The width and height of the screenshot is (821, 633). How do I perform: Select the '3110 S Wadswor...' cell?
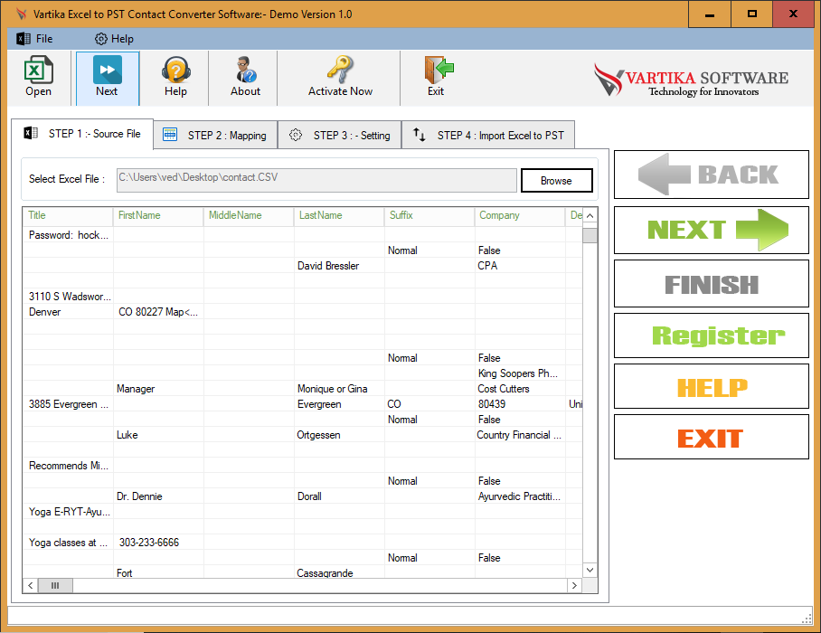(x=68, y=297)
